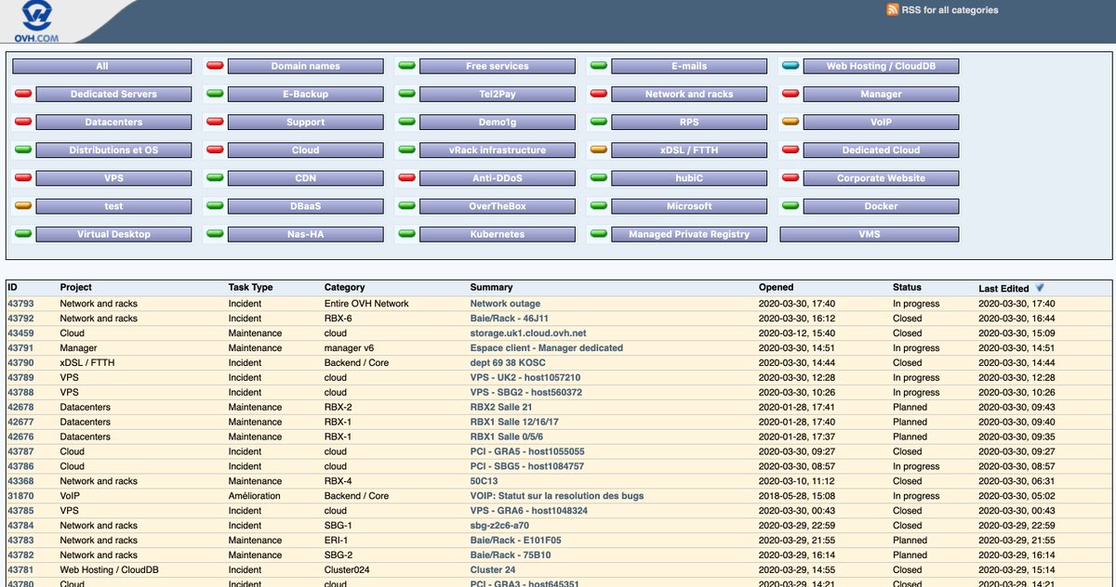1116x587 pixels.
Task: Open the hubiC category
Action: [689, 177]
